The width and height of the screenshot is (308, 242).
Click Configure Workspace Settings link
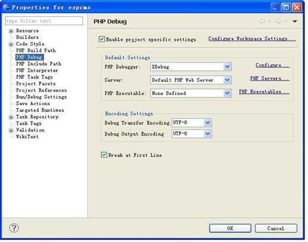click(x=252, y=39)
